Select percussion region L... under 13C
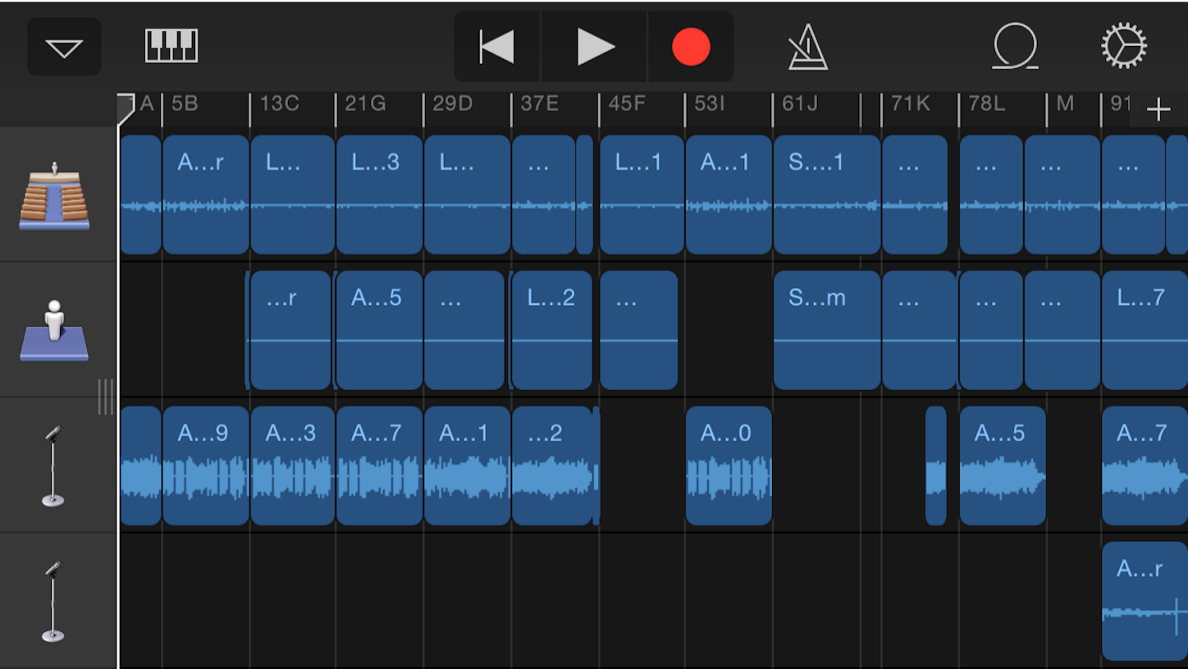 click(293, 195)
